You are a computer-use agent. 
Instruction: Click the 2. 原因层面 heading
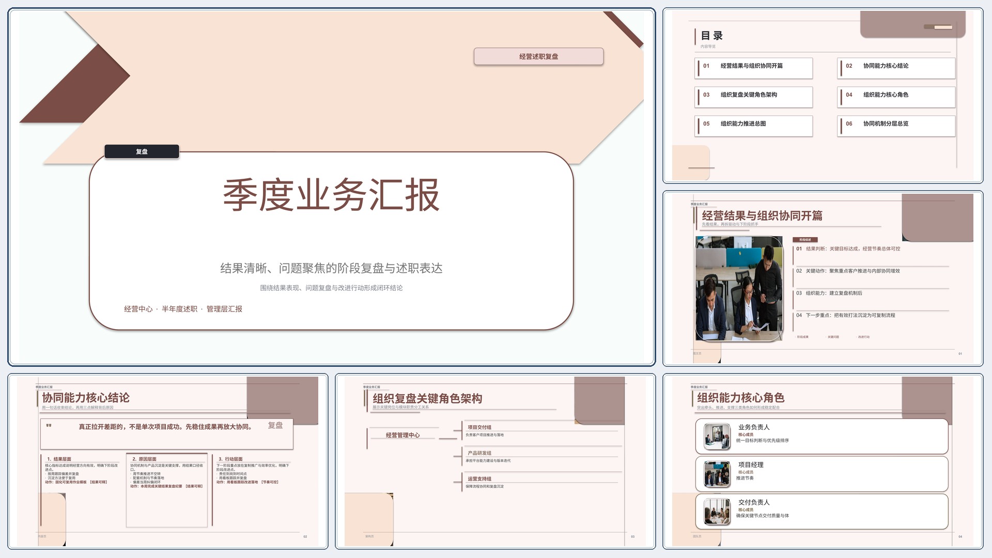coord(144,459)
